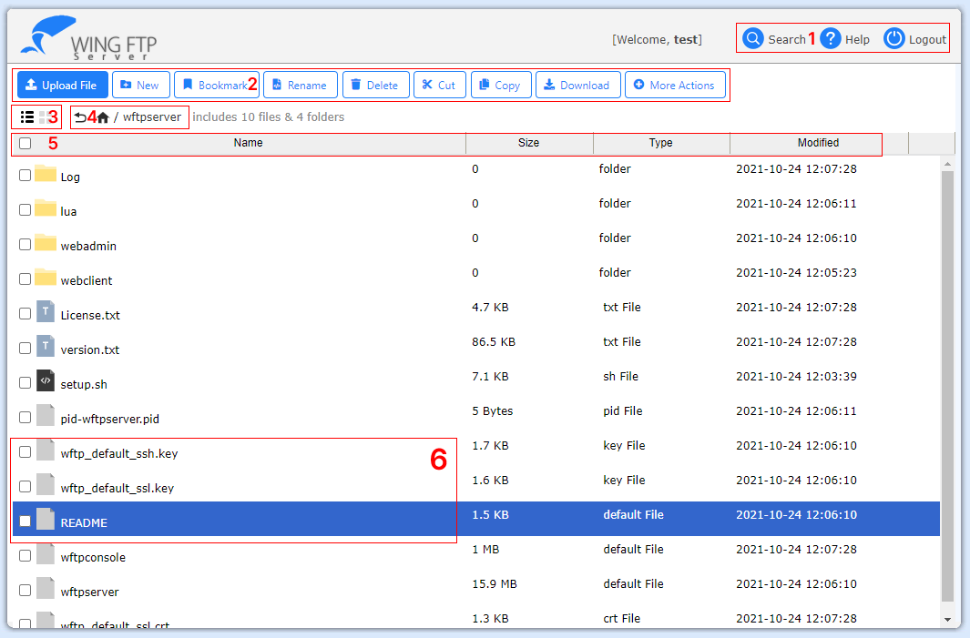Open the lua folder name
The image size is (970, 638).
pyautogui.click(x=68, y=211)
